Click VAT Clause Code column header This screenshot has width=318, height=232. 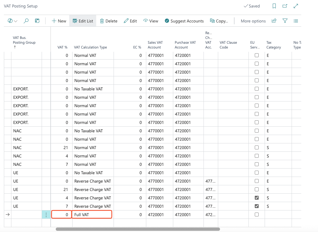(x=228, y=45)
